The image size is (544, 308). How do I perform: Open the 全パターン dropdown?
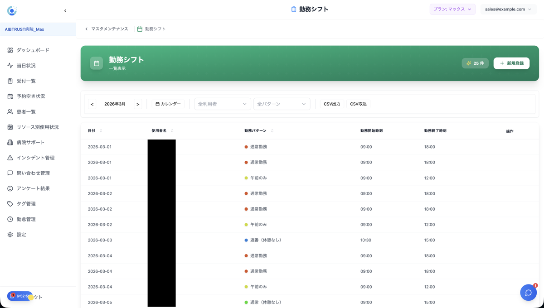(282, 104)
